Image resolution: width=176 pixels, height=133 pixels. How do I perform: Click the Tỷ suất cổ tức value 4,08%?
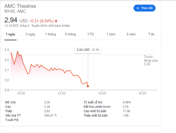click(x=127, y=102)
